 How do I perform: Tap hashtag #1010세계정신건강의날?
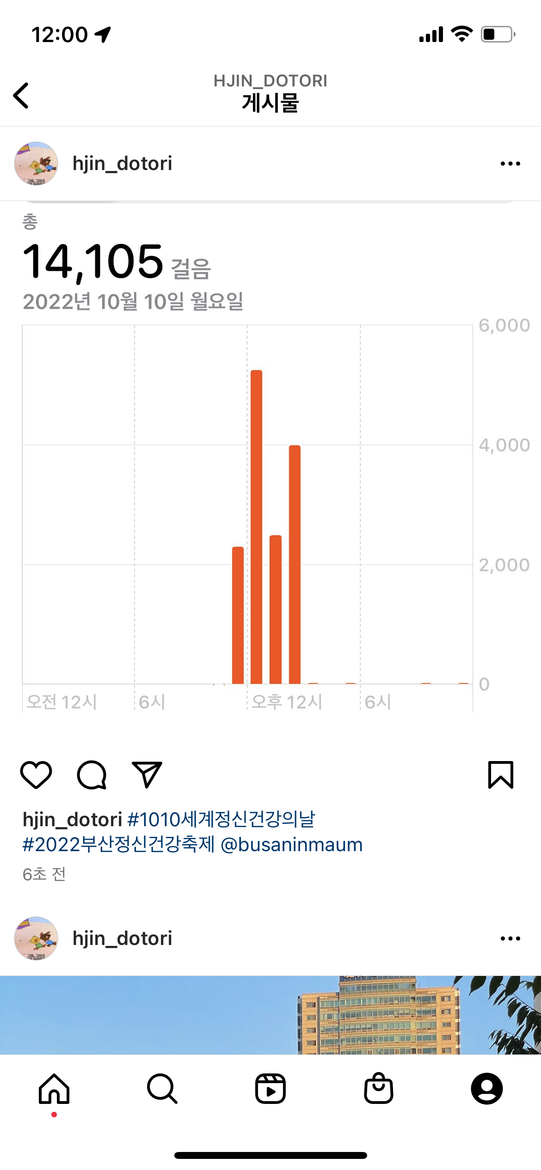point(221,819)
